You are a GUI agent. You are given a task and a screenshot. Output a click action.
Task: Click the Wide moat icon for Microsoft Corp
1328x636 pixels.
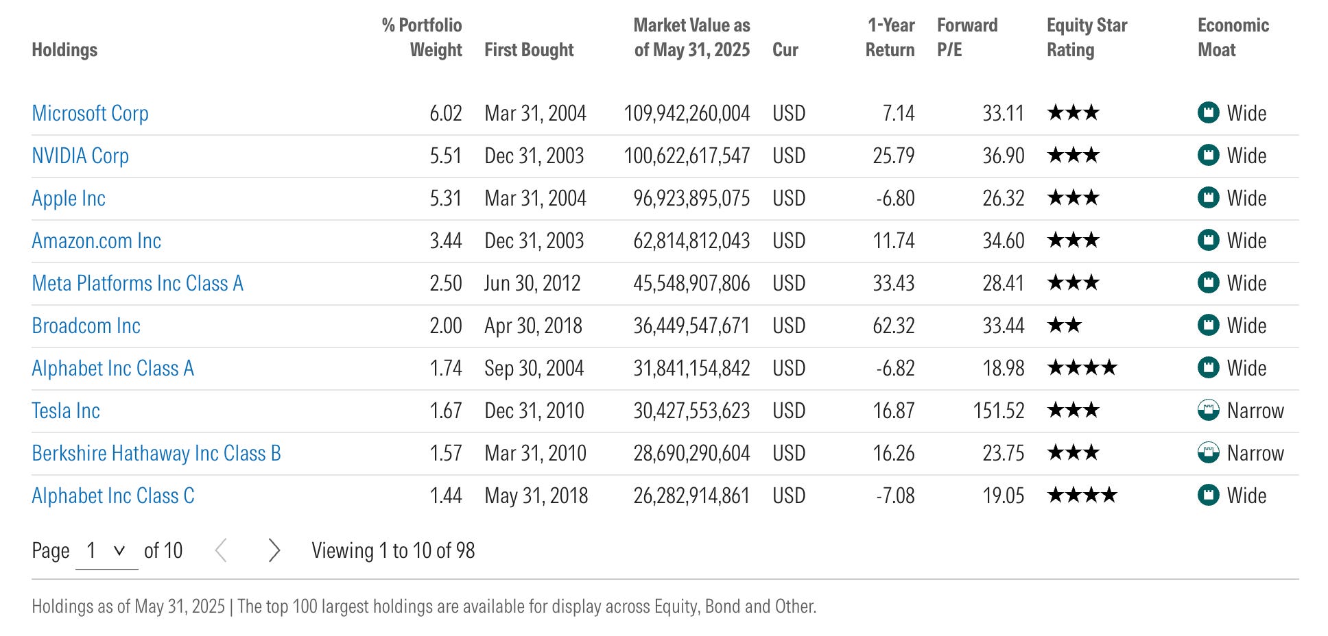(1208, 112)
